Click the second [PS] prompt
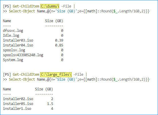The width and height of the screenshot is (158, 115). click(7, 75)
